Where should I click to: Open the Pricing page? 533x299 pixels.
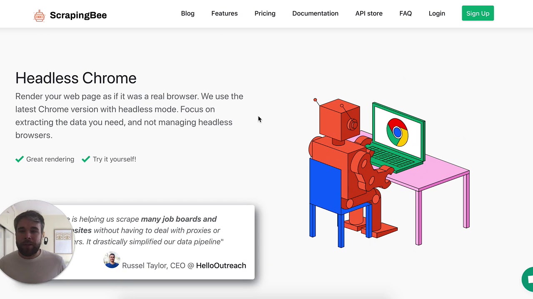tap(265, 13)
